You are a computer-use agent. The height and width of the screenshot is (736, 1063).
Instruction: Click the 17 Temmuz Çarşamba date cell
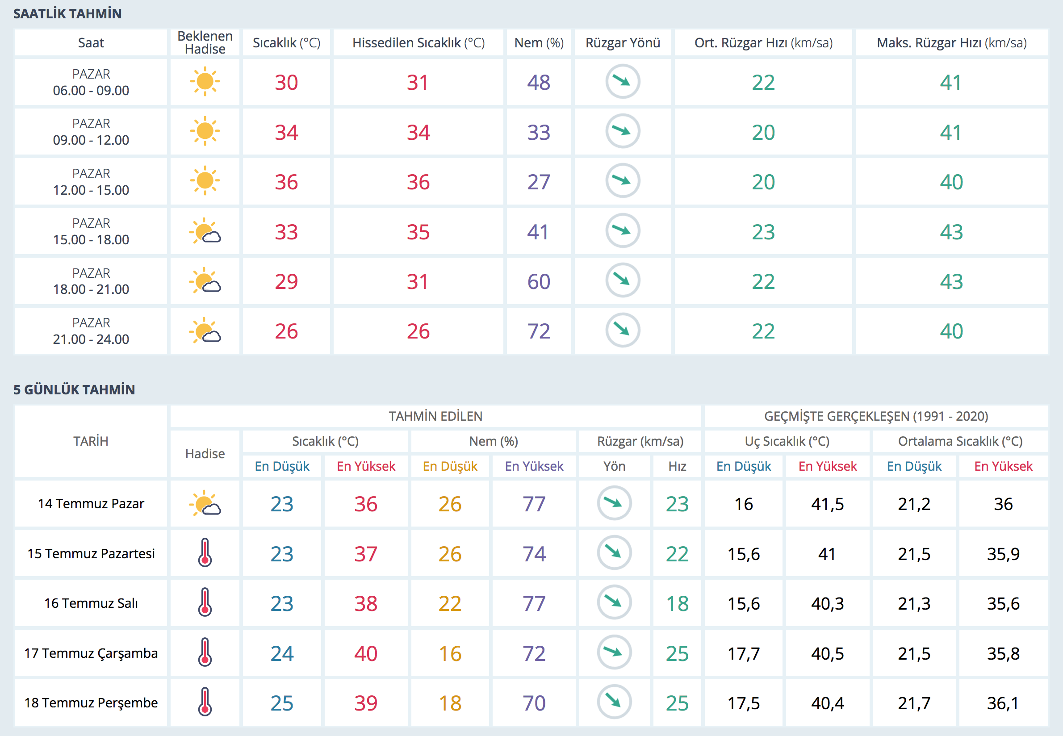[x=91, y=653]
